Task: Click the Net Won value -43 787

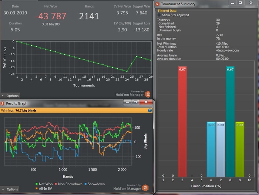Action: [51, 16]
